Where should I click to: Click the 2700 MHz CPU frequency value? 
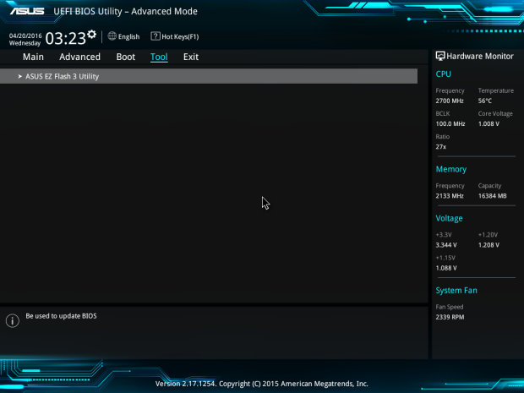click(450, 101)
